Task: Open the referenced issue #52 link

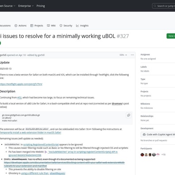Action: (x=19, y=98)
